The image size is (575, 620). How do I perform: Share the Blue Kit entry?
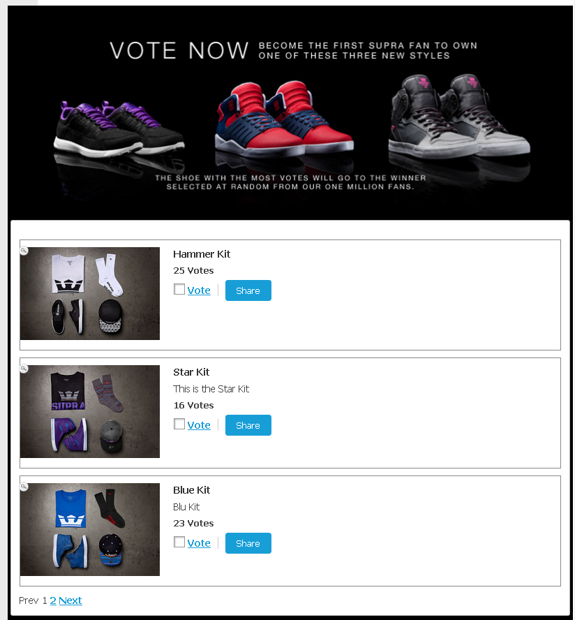click(248, 543)
